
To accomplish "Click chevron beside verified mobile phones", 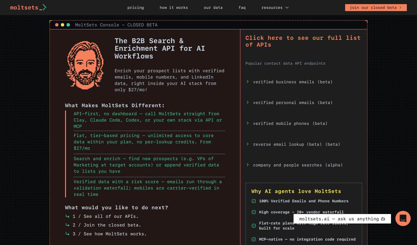I will tap(248, 123).
